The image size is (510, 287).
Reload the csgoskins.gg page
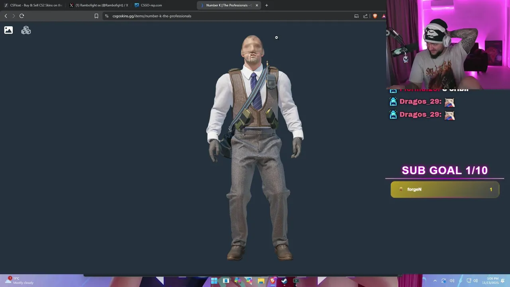coord(22,16)
